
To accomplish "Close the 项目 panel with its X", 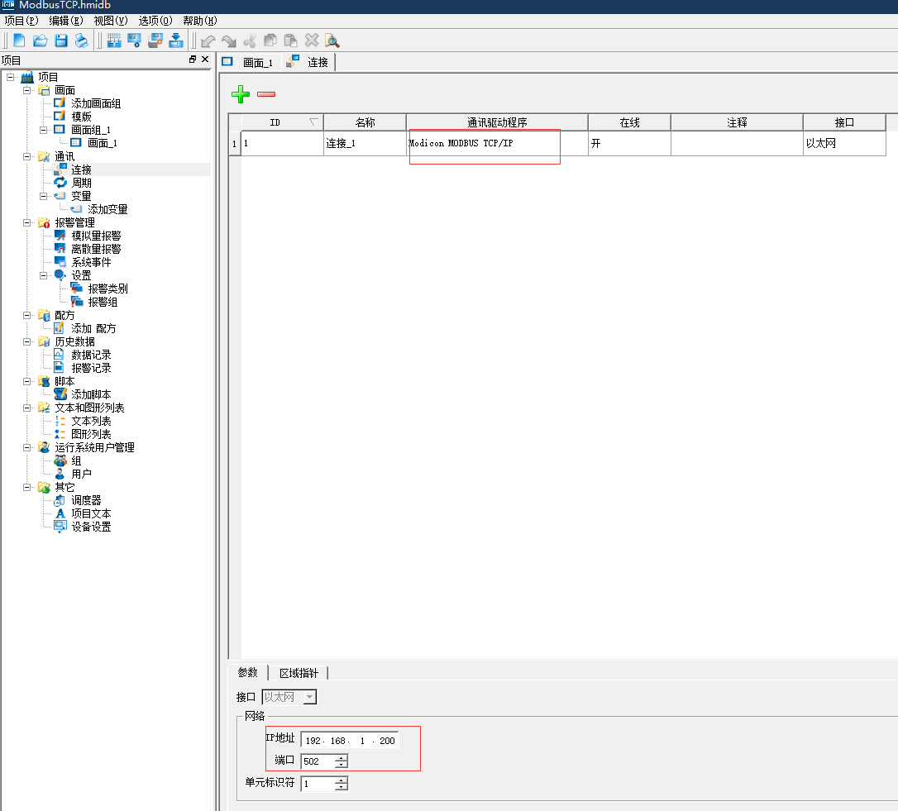I will pyautogui.click(x=205, y=59).
